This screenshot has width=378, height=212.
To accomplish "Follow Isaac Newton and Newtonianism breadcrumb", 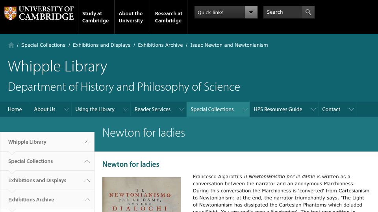I will click(x=229, y=45).
